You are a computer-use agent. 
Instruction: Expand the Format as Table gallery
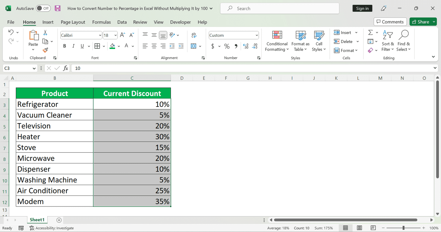pyautogui.click(x=300, y=41)
